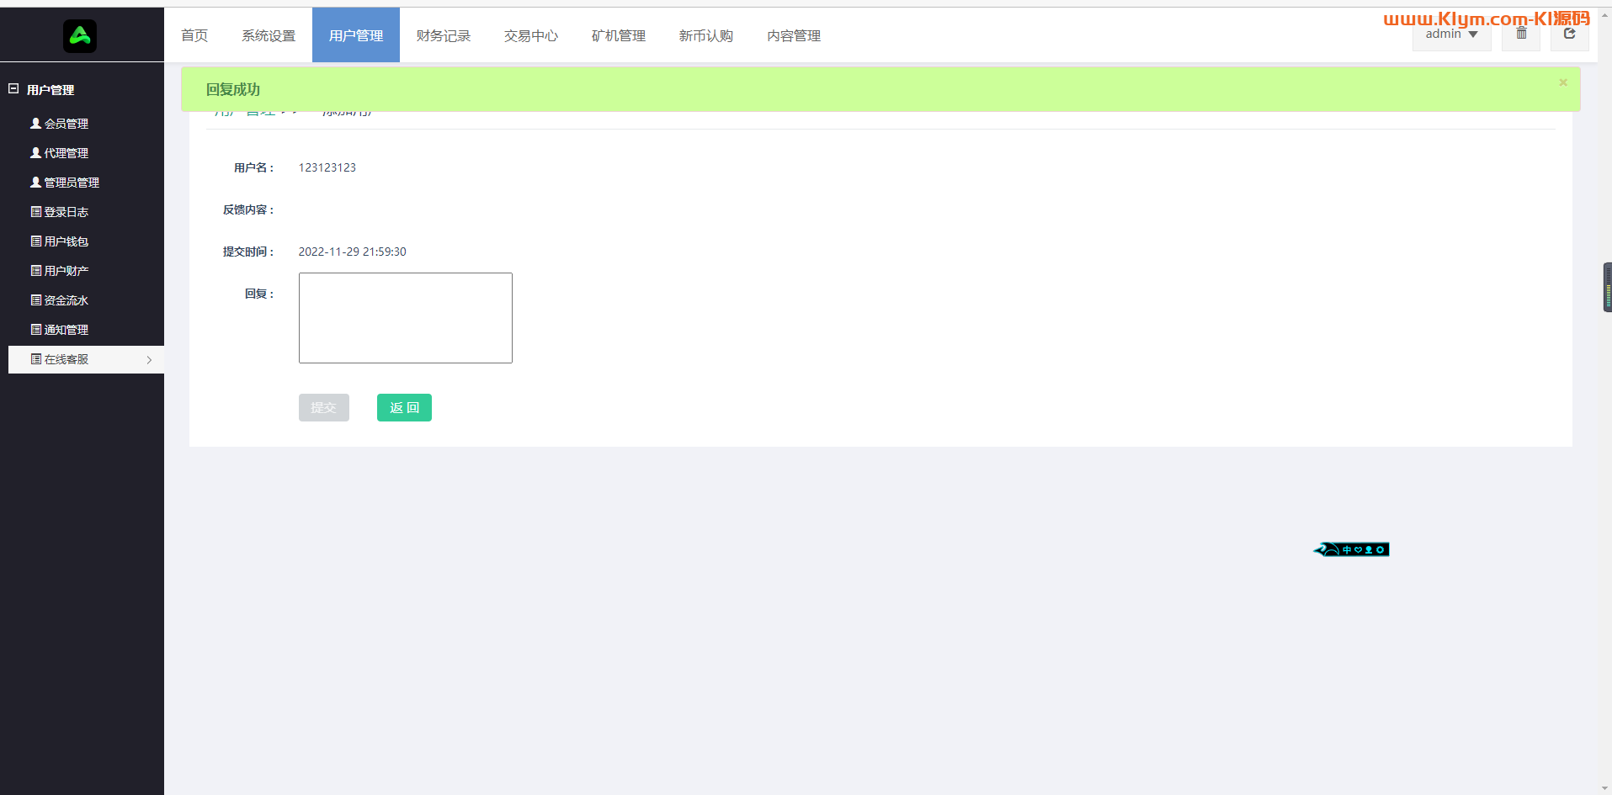
Task: Switch to the 新币认购 tab
Action: pyautogui.click(x=706, y=35)
